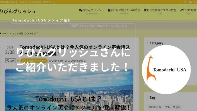Select the フレーズ (26) tag
The image size is (197, 111).
tap(173, 107)
